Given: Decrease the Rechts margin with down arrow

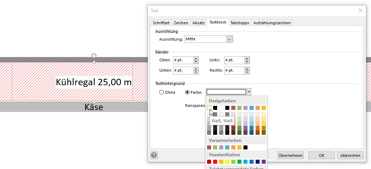Looking at the screenshot, I should click(247, 72).
